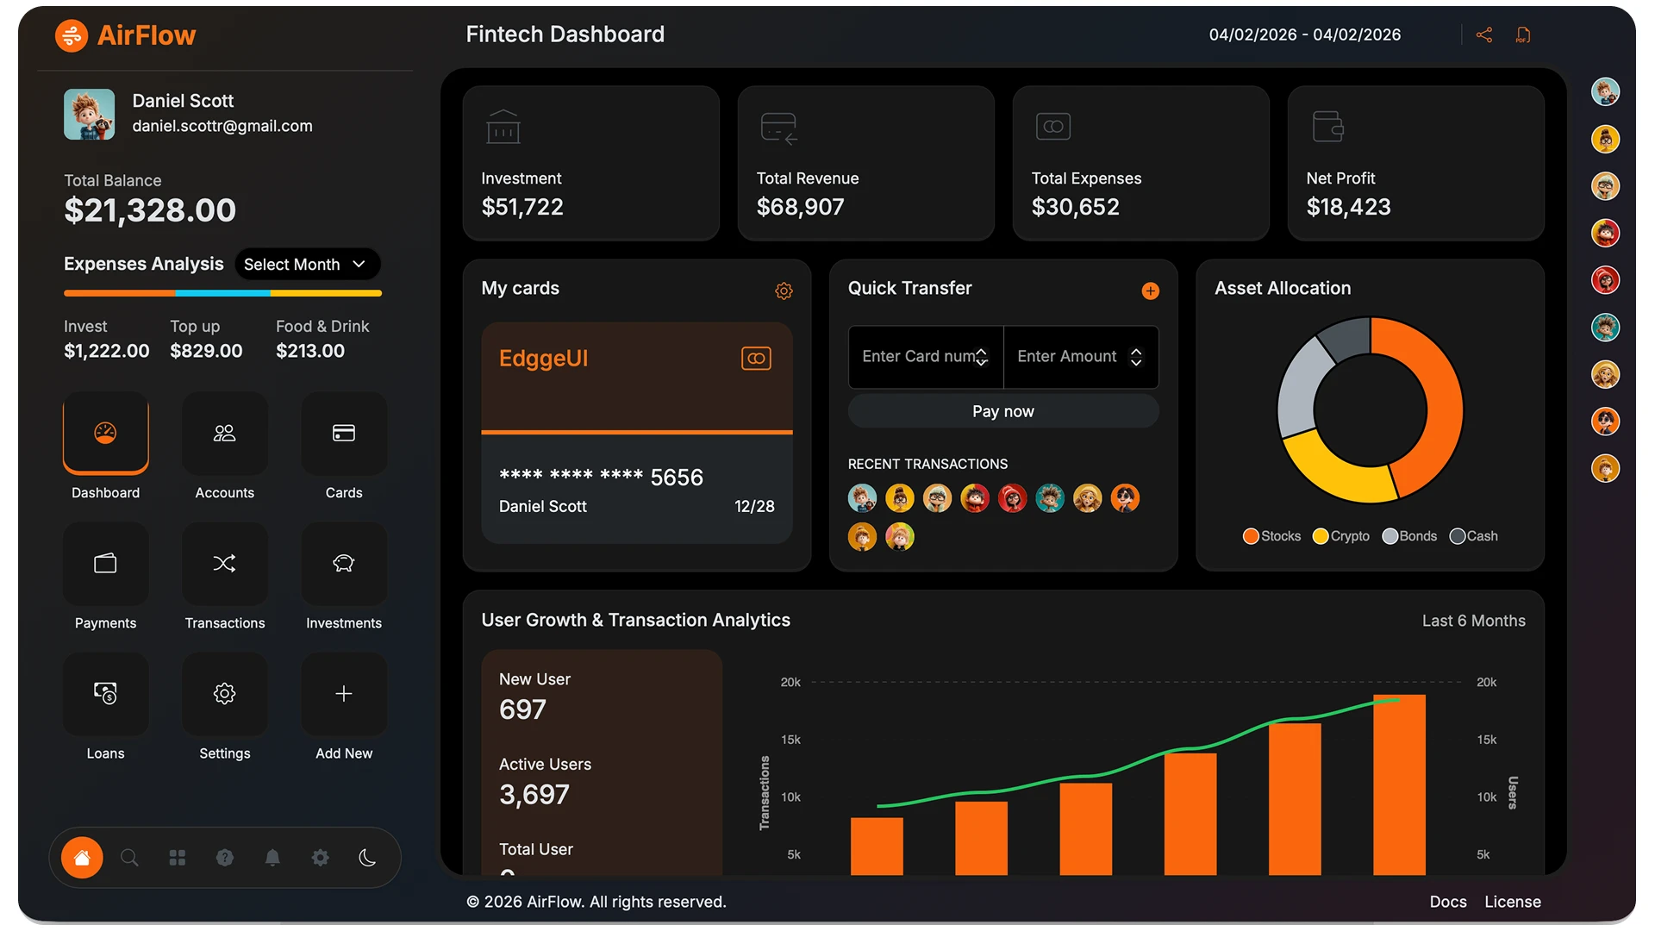Screen dimensions: 1655x931
Task: Click the Quick Transfer orange plus icon
Action: coord(1151,291)
